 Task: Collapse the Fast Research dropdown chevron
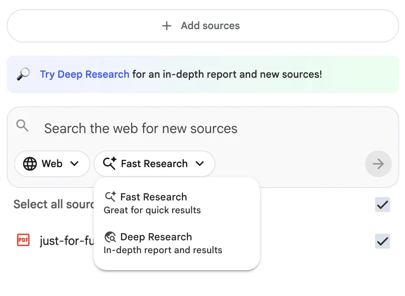[x=200, y=164]
